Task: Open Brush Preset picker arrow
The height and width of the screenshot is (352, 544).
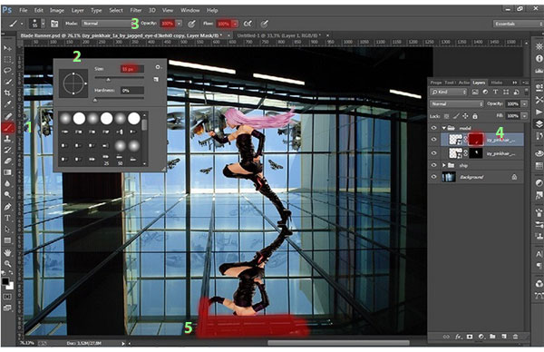Action: point(43,24)
